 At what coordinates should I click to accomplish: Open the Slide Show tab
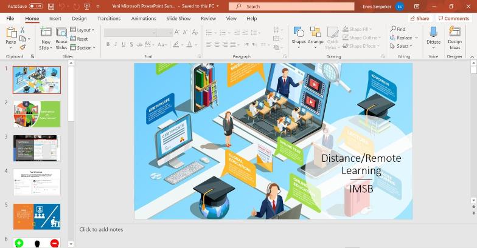click(x=178, y=19)
